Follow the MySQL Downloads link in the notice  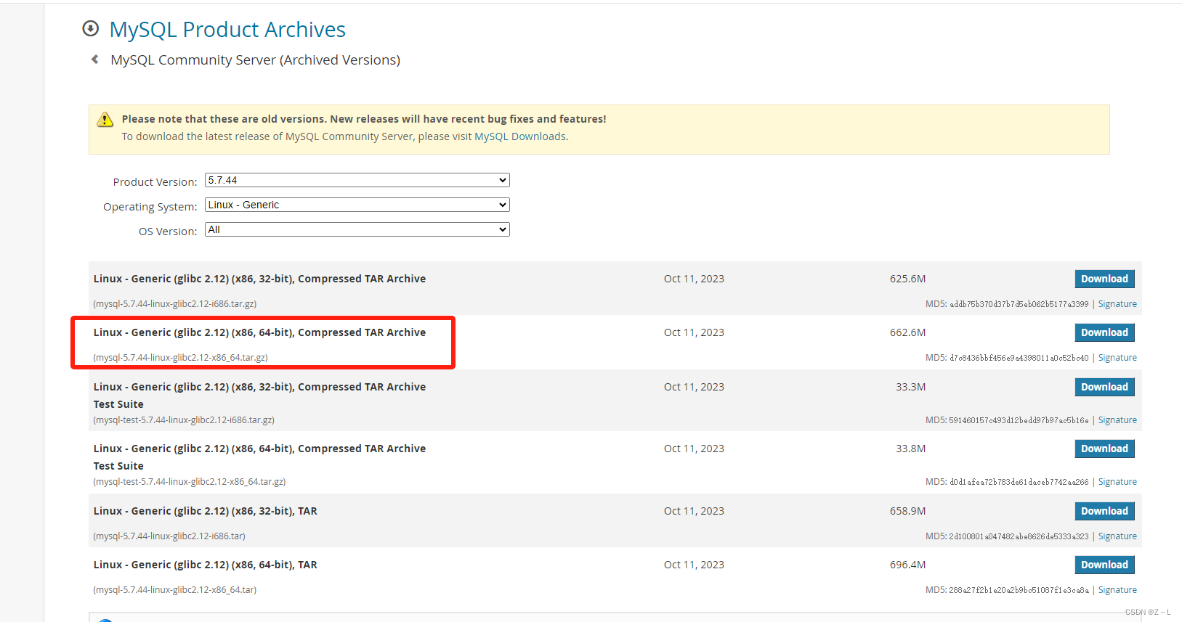(520, 136)
